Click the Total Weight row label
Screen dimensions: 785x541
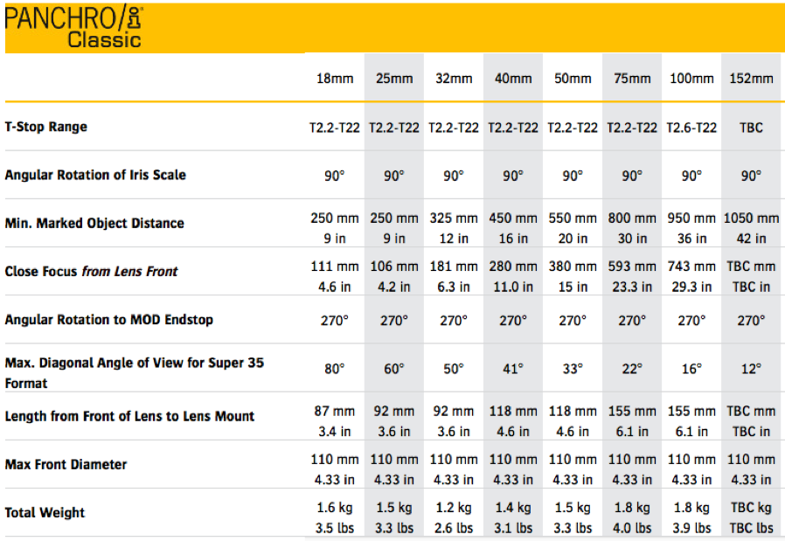coord(45,513)
